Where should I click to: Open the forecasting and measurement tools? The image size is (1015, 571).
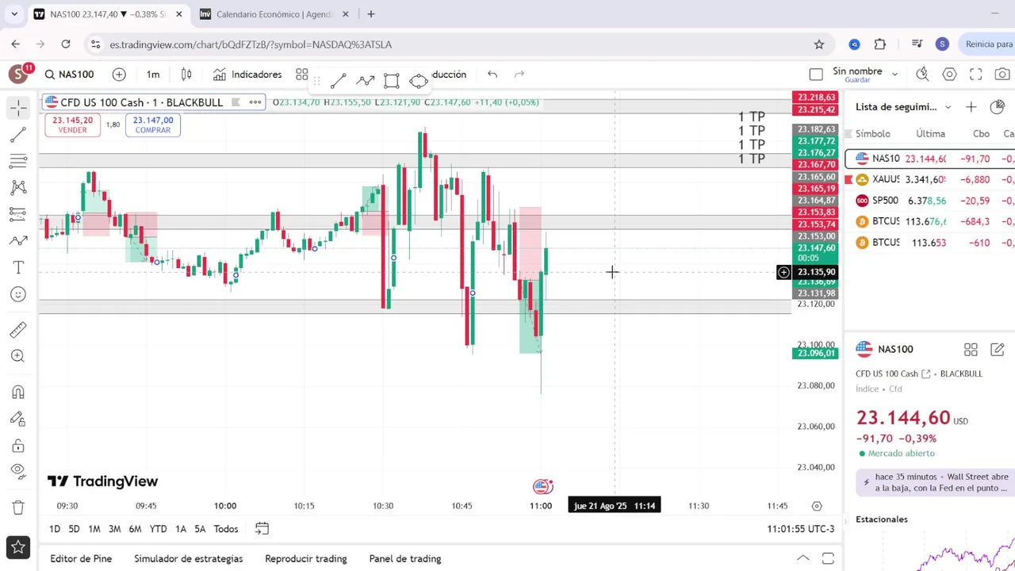coord(18,214)
